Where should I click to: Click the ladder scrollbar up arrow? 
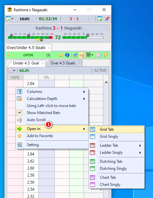click(x=106, y=82)
